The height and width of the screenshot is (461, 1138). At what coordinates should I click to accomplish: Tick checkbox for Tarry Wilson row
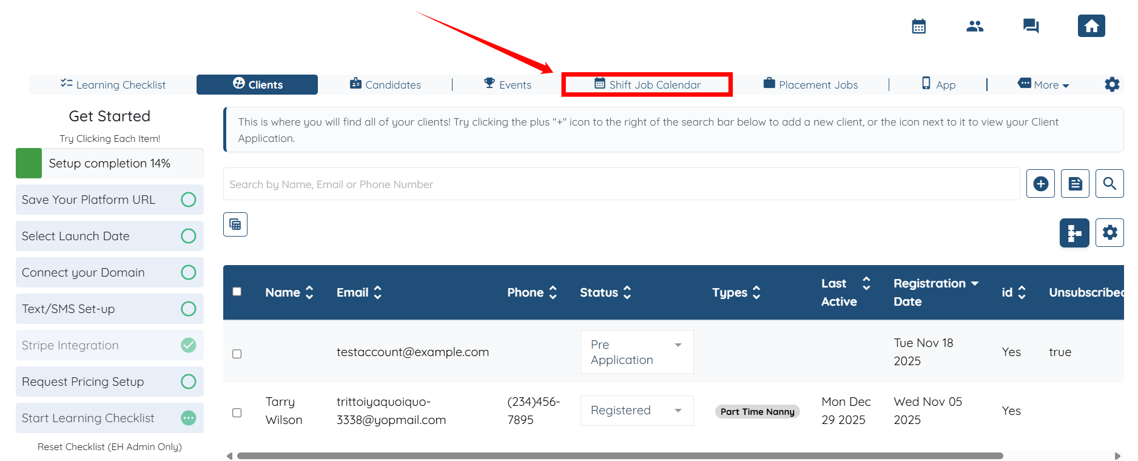[237, 412]
